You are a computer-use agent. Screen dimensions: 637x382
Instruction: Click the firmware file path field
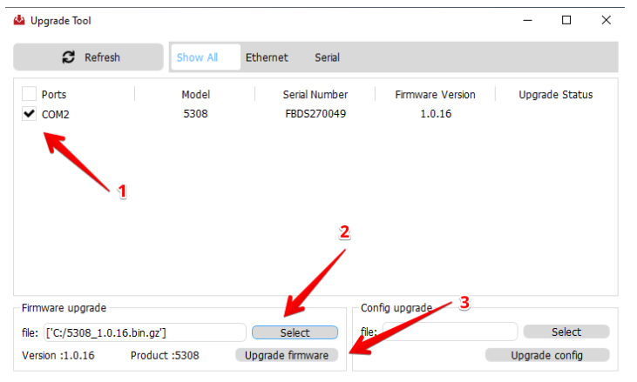point(145,332)
